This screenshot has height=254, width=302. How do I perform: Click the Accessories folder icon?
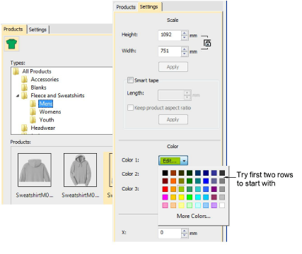tap(24, 80)
